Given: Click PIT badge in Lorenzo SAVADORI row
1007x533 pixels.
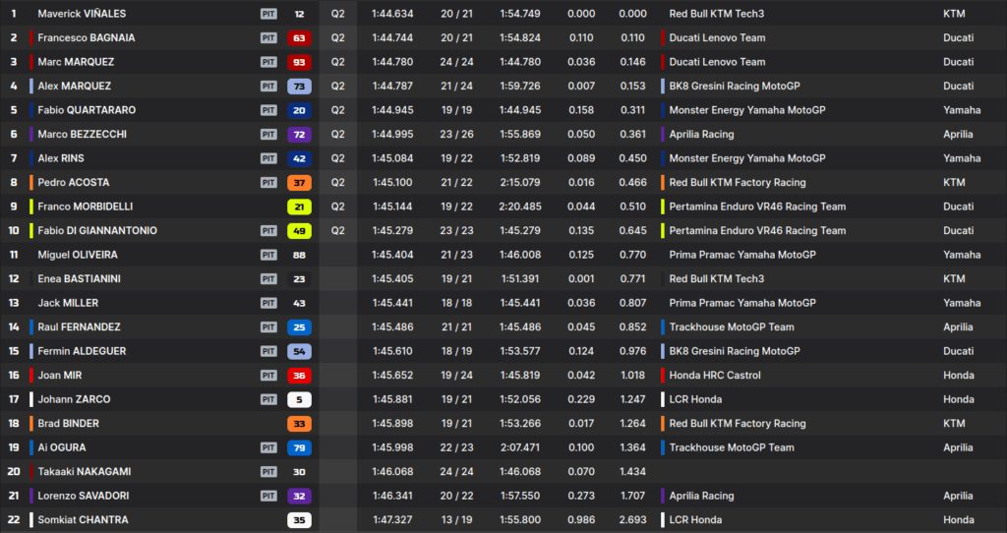Looking at the screenshot, I should click(268, 495).
